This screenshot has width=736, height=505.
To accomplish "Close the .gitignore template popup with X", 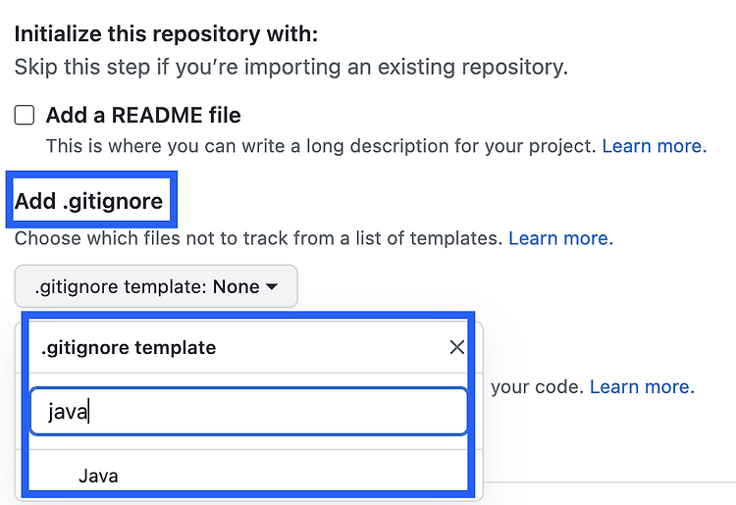I will point(456,347).
